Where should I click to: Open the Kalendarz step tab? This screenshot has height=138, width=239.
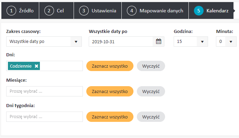point(211,11)
